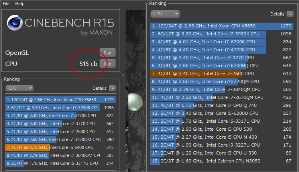Viewport: 299px width, 172px height.
Task: Select left ranking row i7-4770K scoring 822
Action: [60, 116]
